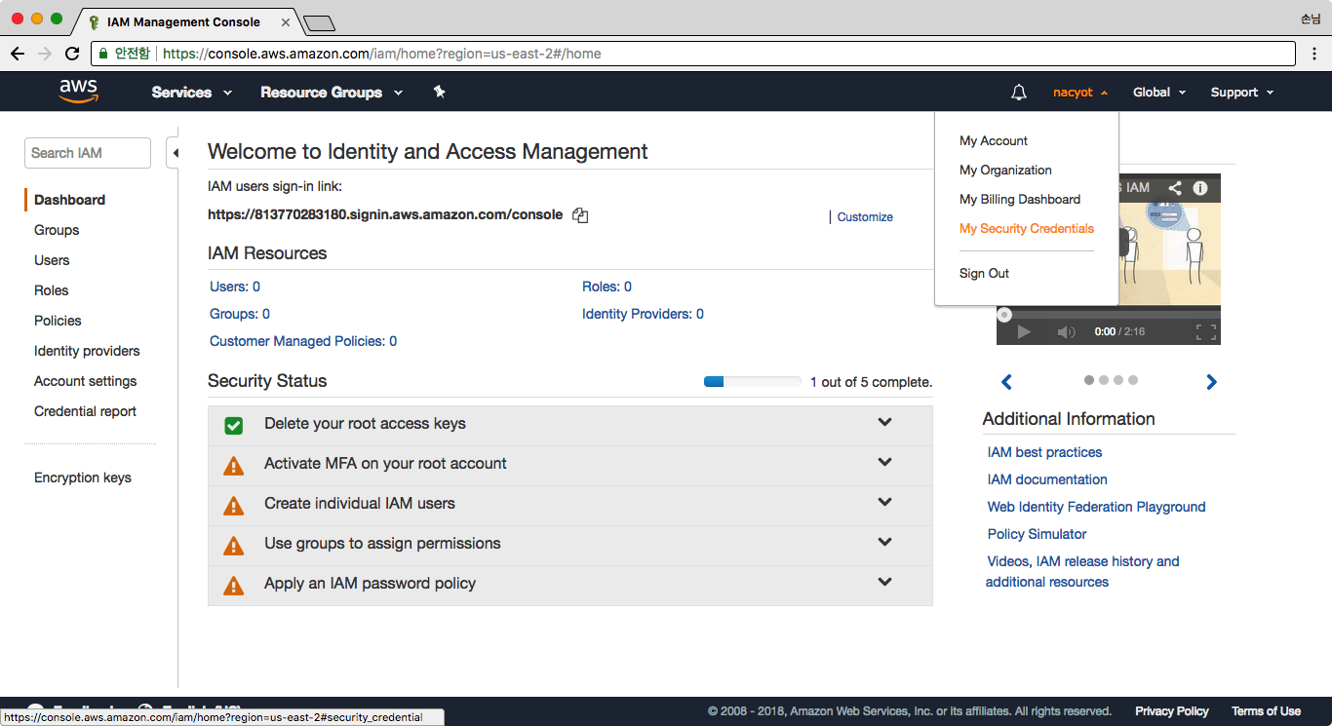1332x726 pixels.
Task: Open Account settings in sidebar
Action: [86, 381]
